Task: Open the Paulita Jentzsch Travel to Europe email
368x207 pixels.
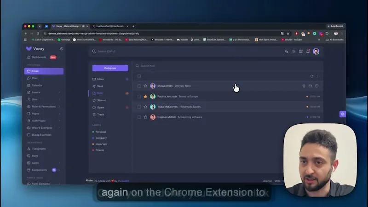Action: [228, 97]
